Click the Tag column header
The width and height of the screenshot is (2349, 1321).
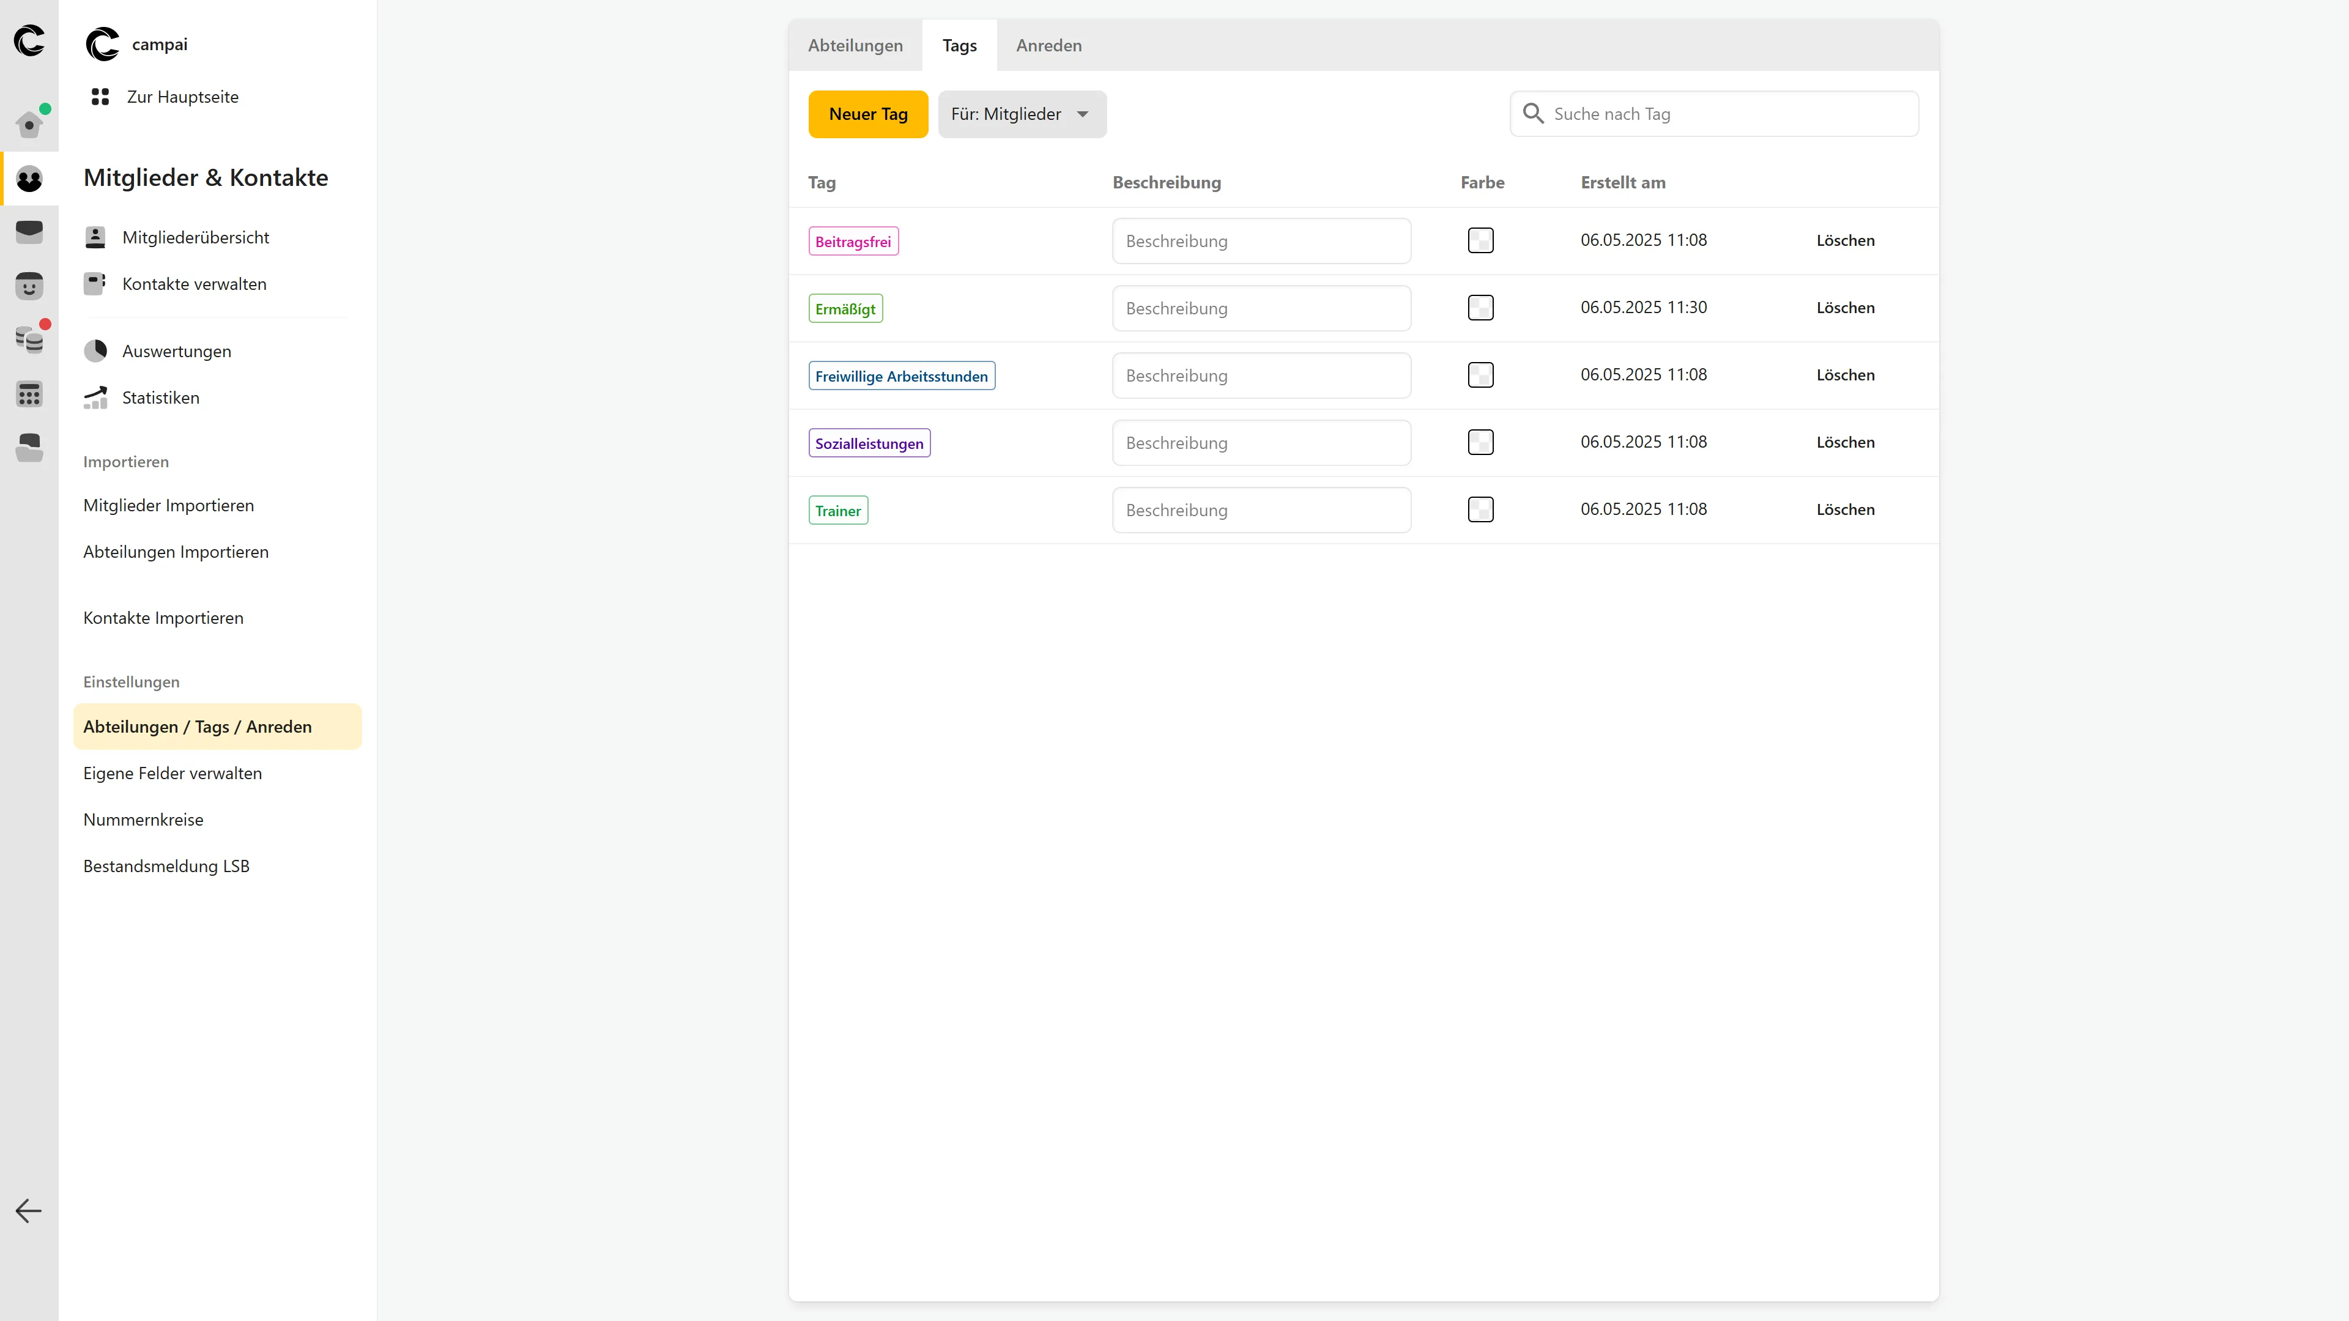(x=822, y=182)
